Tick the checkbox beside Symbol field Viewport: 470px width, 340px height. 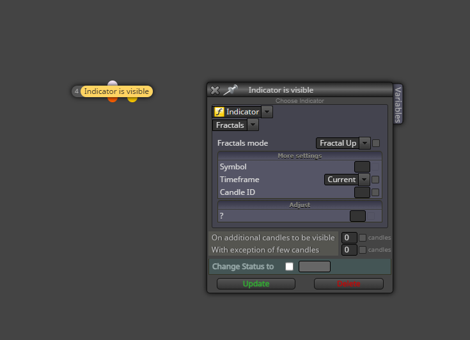click(375, 167)
